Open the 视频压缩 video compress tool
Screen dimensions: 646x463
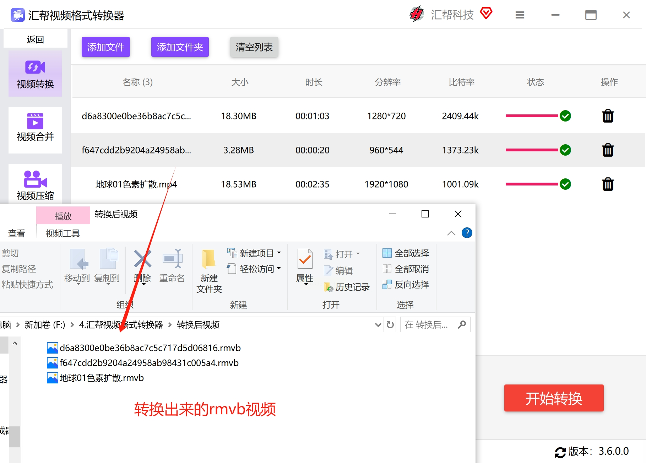tap(35, 185)
